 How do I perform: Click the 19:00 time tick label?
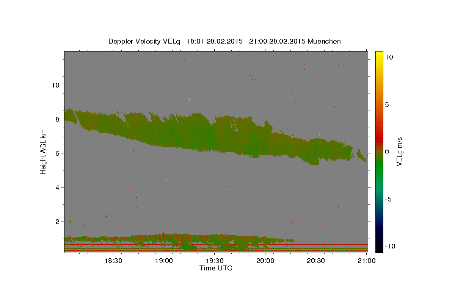164,261
